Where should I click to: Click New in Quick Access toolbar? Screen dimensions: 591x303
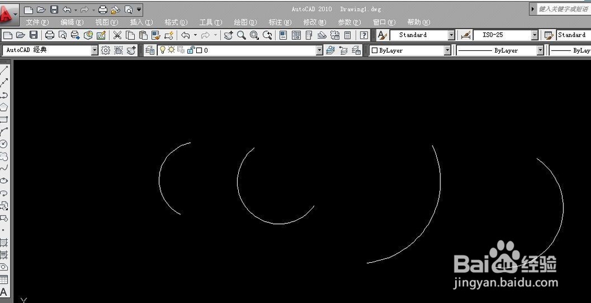tap(28, 9)
